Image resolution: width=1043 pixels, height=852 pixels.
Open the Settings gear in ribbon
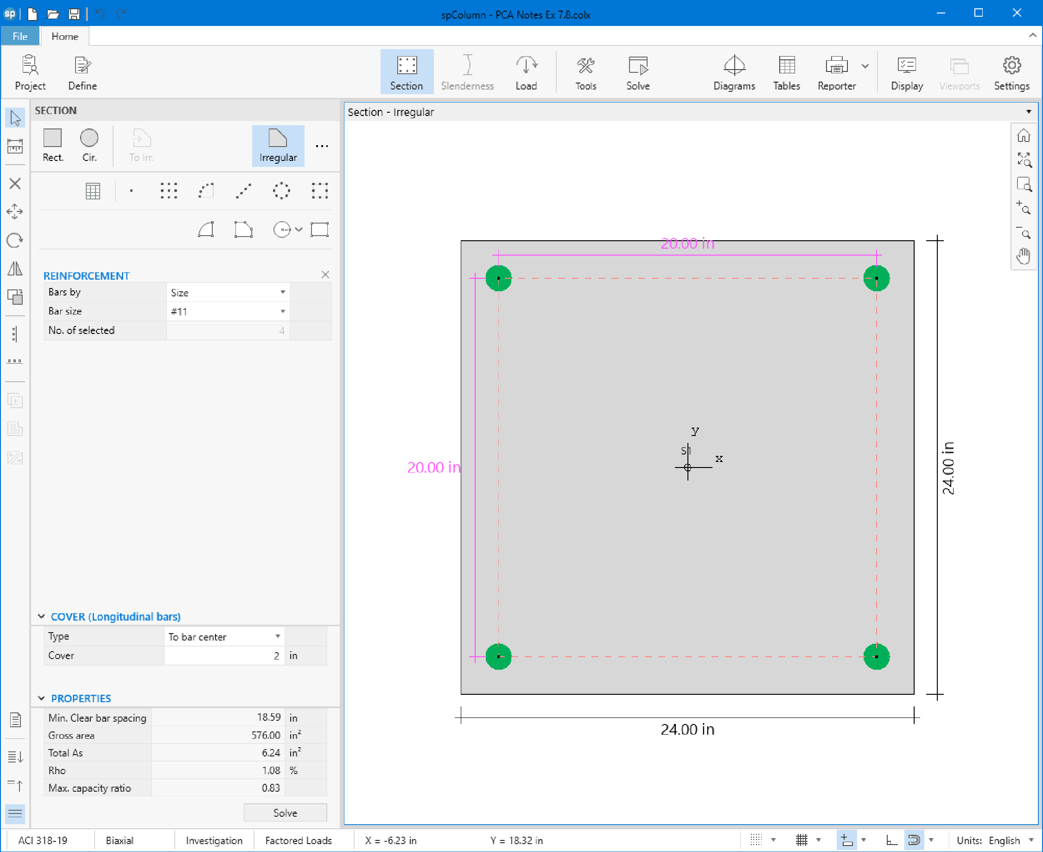pos(1011,72)
